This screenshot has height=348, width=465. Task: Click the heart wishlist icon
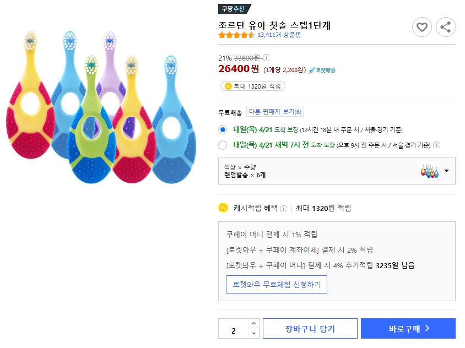422,27
